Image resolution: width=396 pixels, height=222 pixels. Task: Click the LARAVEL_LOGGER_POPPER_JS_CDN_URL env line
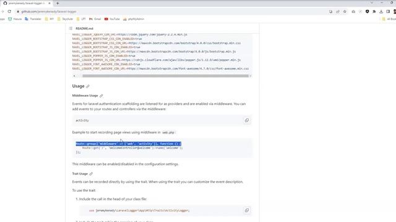click(x=157, y=60)
